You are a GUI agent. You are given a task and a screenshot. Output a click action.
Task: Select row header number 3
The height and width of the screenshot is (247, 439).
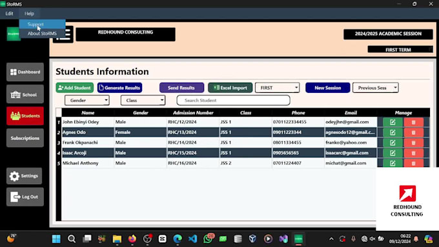[59, 143]
